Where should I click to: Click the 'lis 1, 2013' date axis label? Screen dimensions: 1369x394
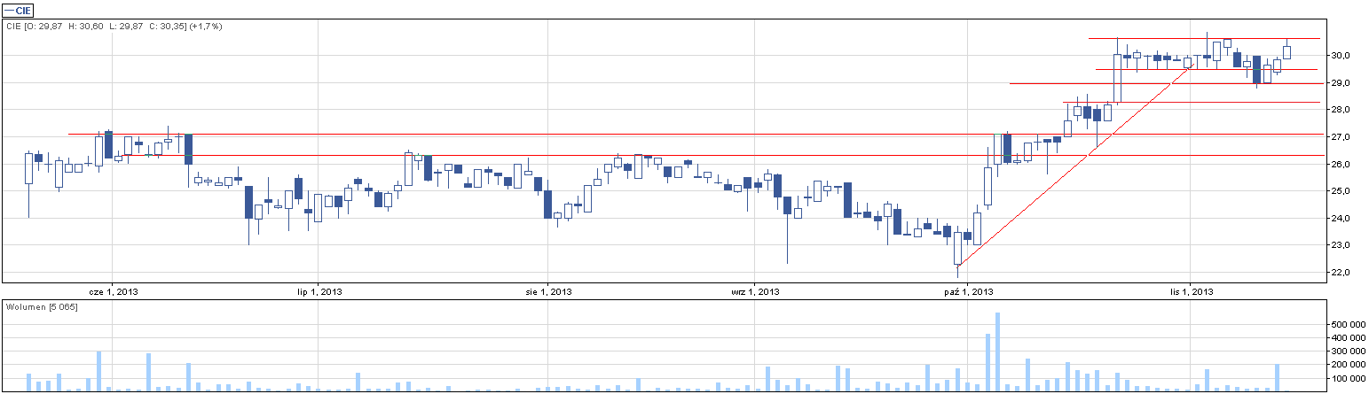coord(1191,291)
